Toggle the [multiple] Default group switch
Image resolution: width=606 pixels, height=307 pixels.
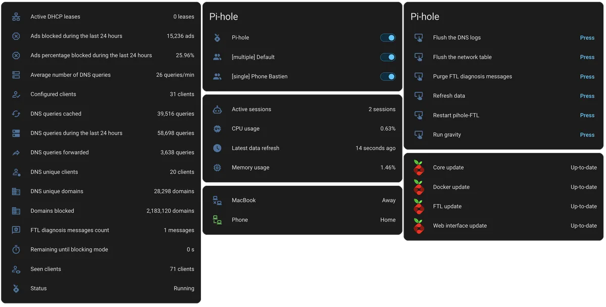[x=388, y=57]
